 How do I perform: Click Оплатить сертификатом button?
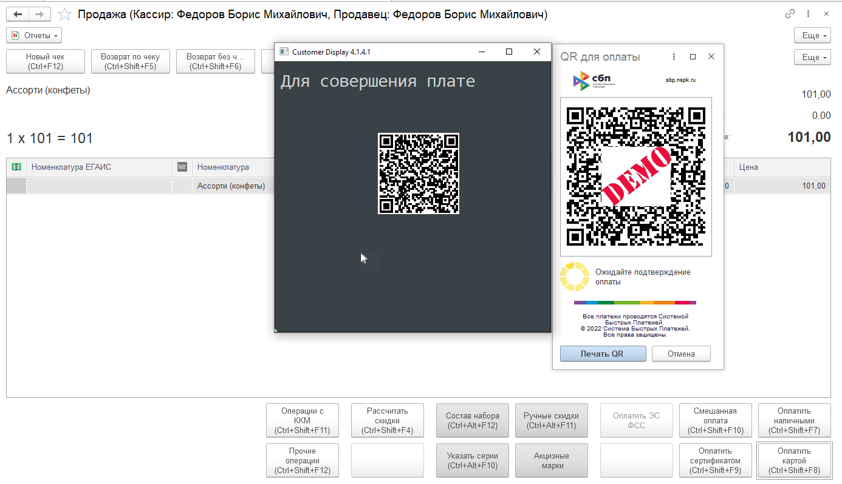click(x=716, y=460)
